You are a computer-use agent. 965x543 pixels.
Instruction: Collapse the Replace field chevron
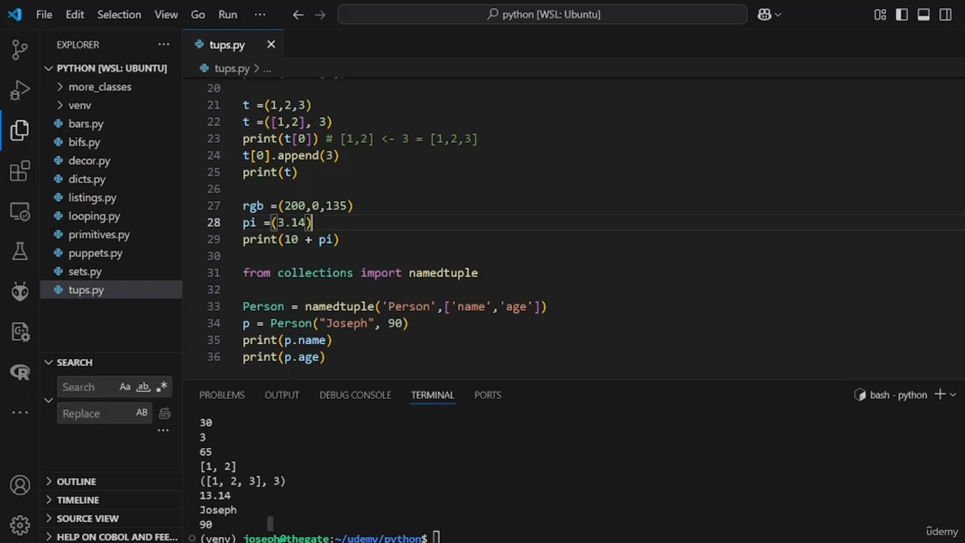point(49,400)
